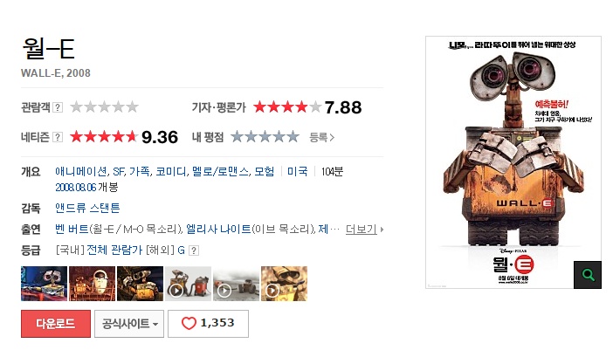Click the red 다운로드 button
Viewport: 613px width, 350px height.
coord(56,324)
